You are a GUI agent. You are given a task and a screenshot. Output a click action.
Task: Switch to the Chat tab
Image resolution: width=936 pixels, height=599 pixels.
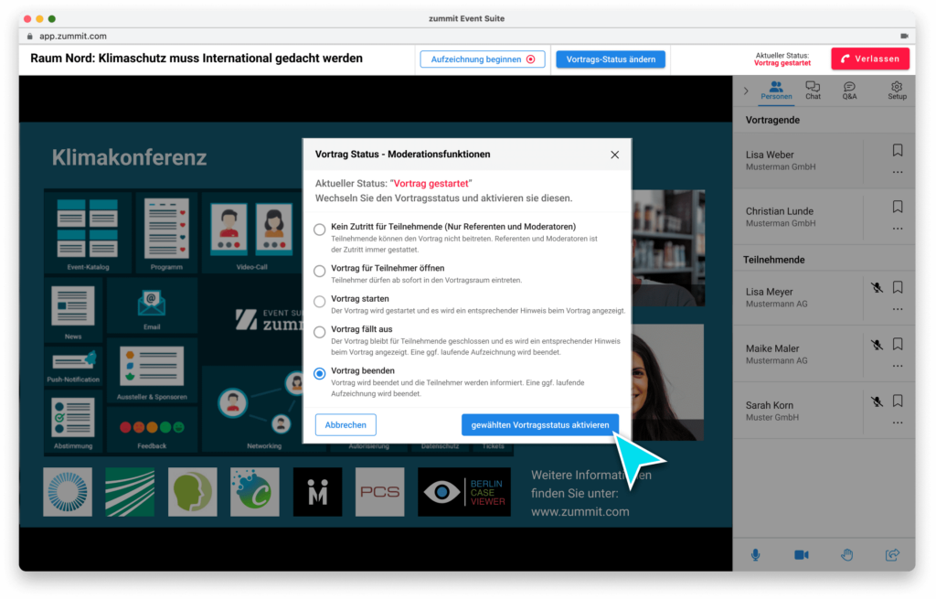[x=813, y=90]
